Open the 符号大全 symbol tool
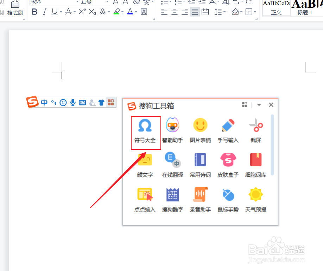Image resolution: width=323 pixels, height=271 pixels. 145,131
